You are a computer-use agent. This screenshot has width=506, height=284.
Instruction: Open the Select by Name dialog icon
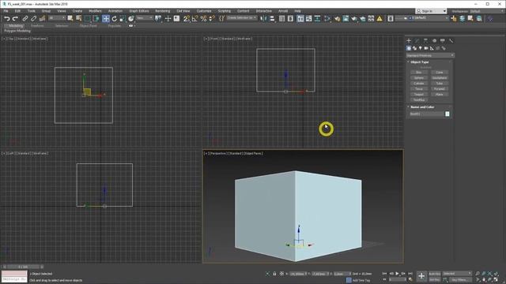tap(78, 19)
